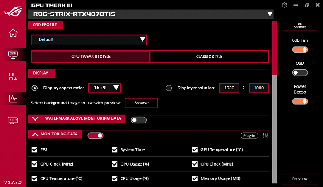Open settings gear icon in title bar
The height and width of the screenshot is (187, 323).
pos(284,5)
